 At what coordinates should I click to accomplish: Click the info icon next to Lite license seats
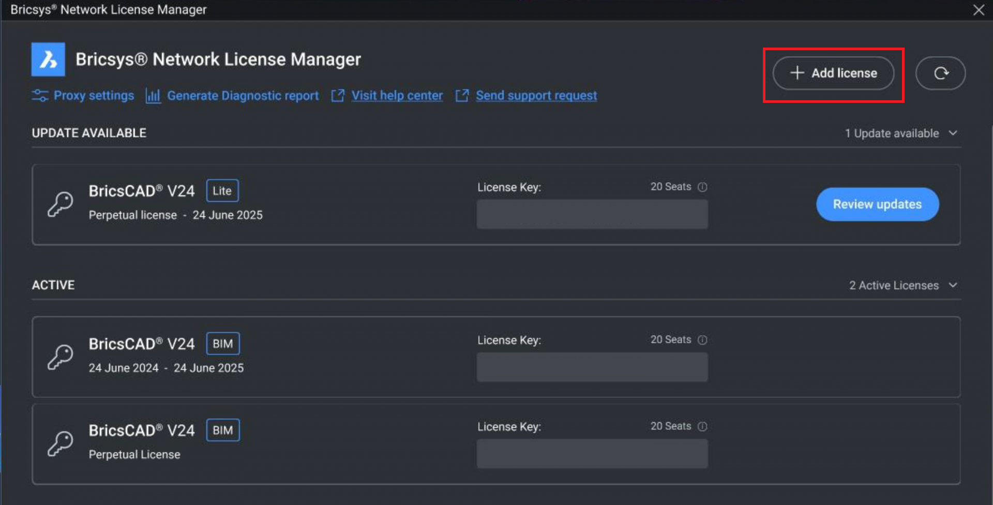click(x=702, y=187)
